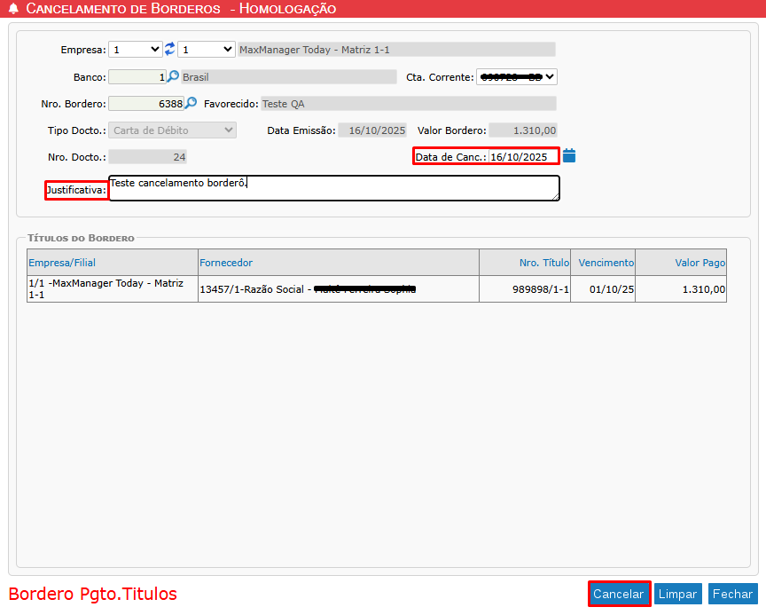The height and width of the screenshot is (615, 766).
Task: Click the magnifier search icon next to Banco
Action: 174,77
